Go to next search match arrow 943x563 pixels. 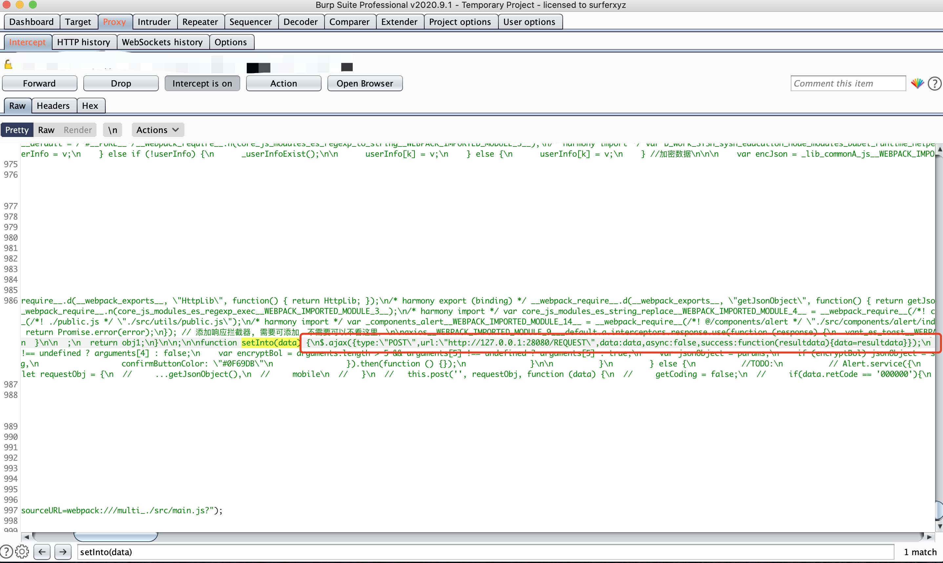(x=63, y=552)
